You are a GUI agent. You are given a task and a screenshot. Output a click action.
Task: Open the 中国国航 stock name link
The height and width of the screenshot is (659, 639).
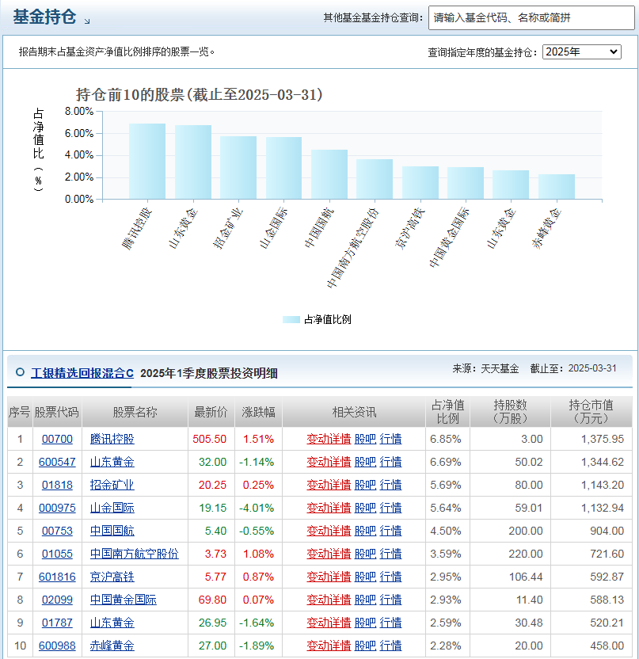[112, 531]
